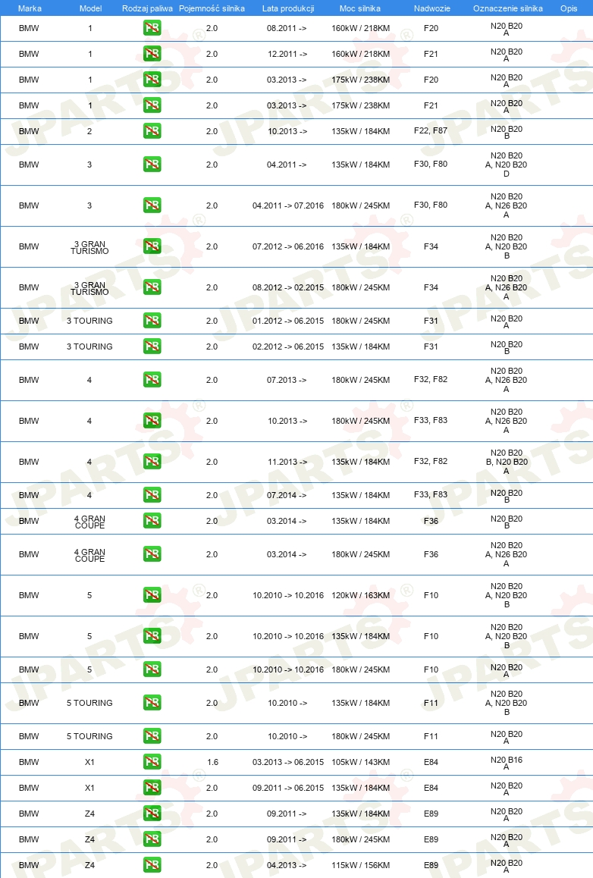Image resolution: width=593 pixels, height=878 pixels.
Task: Select the '12.2011 ->' production date cell
Action: coord(287,54)
